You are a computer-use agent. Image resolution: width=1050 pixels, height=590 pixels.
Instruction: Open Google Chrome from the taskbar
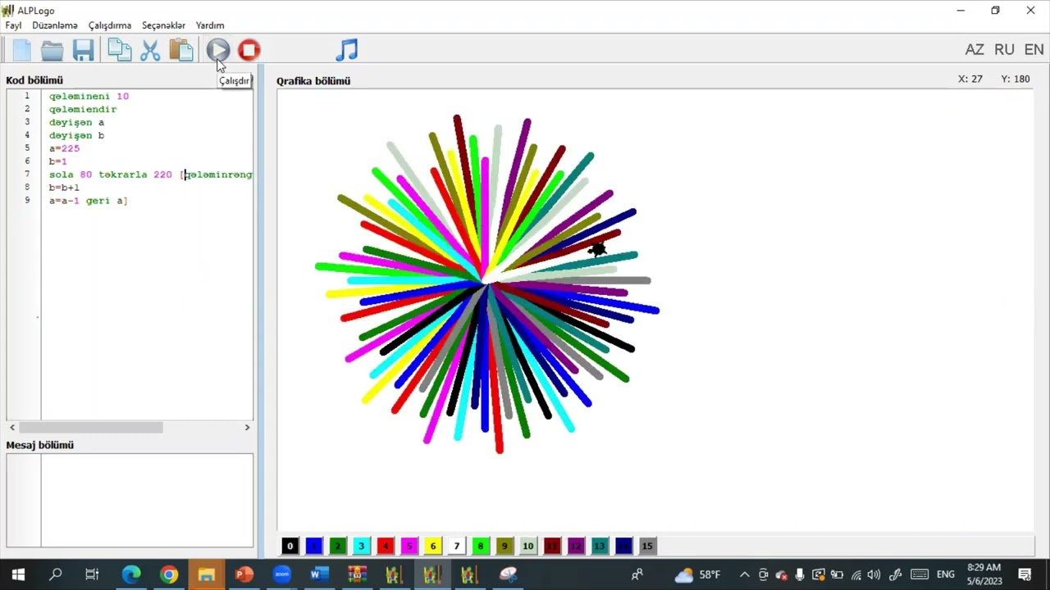(169, 574)
